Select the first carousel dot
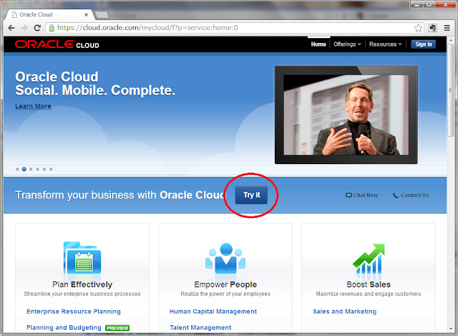The image size is (458, 336). point(17,169)
